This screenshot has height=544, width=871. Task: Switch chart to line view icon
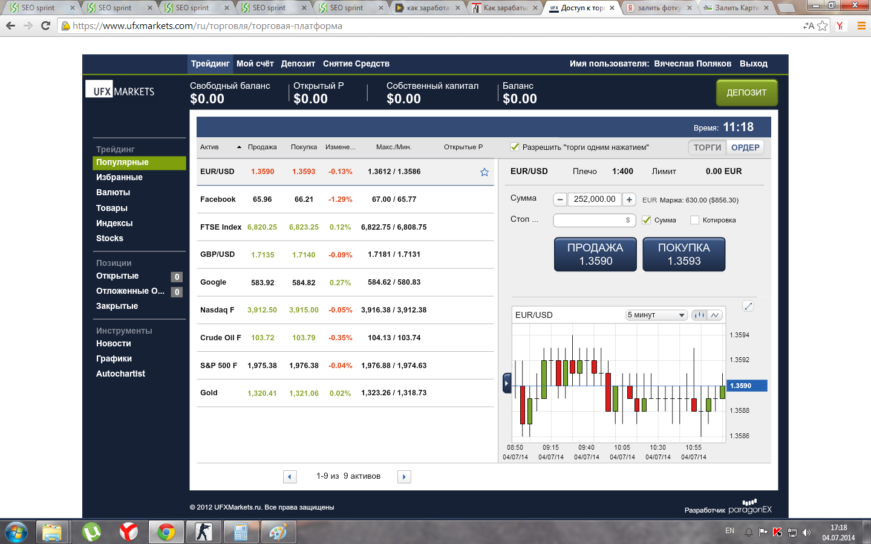point(715,315)
